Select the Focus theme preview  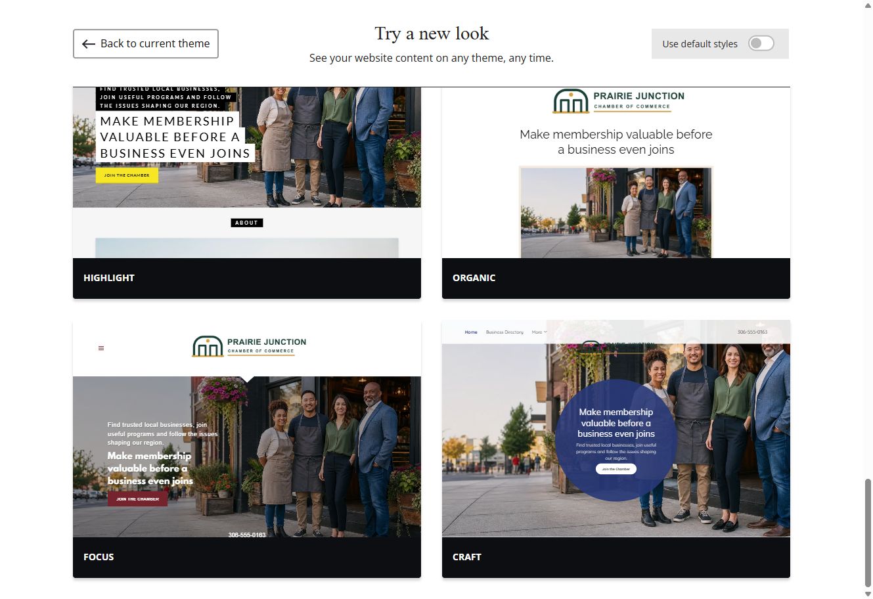click(x=247, y=429)
